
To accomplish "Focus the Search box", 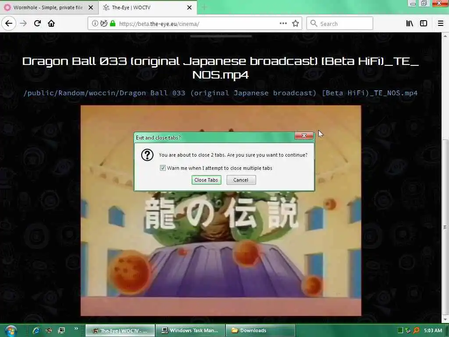I will coord(340,24).
